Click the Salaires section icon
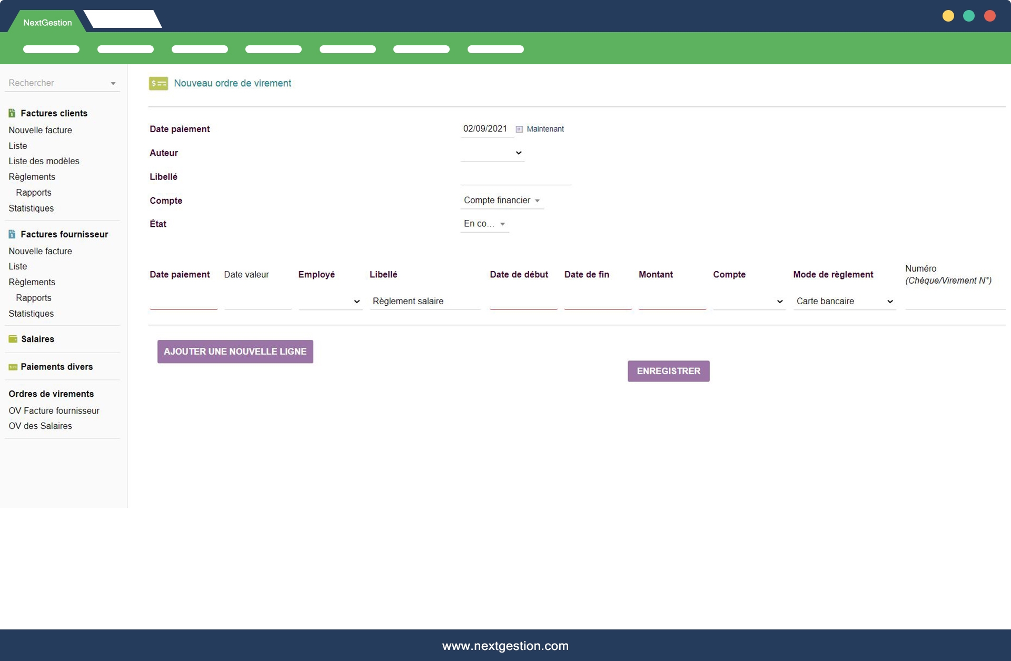 pos(13,339)
